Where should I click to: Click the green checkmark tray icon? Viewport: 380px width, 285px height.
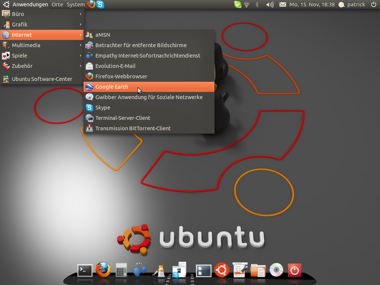pos(238,4)
